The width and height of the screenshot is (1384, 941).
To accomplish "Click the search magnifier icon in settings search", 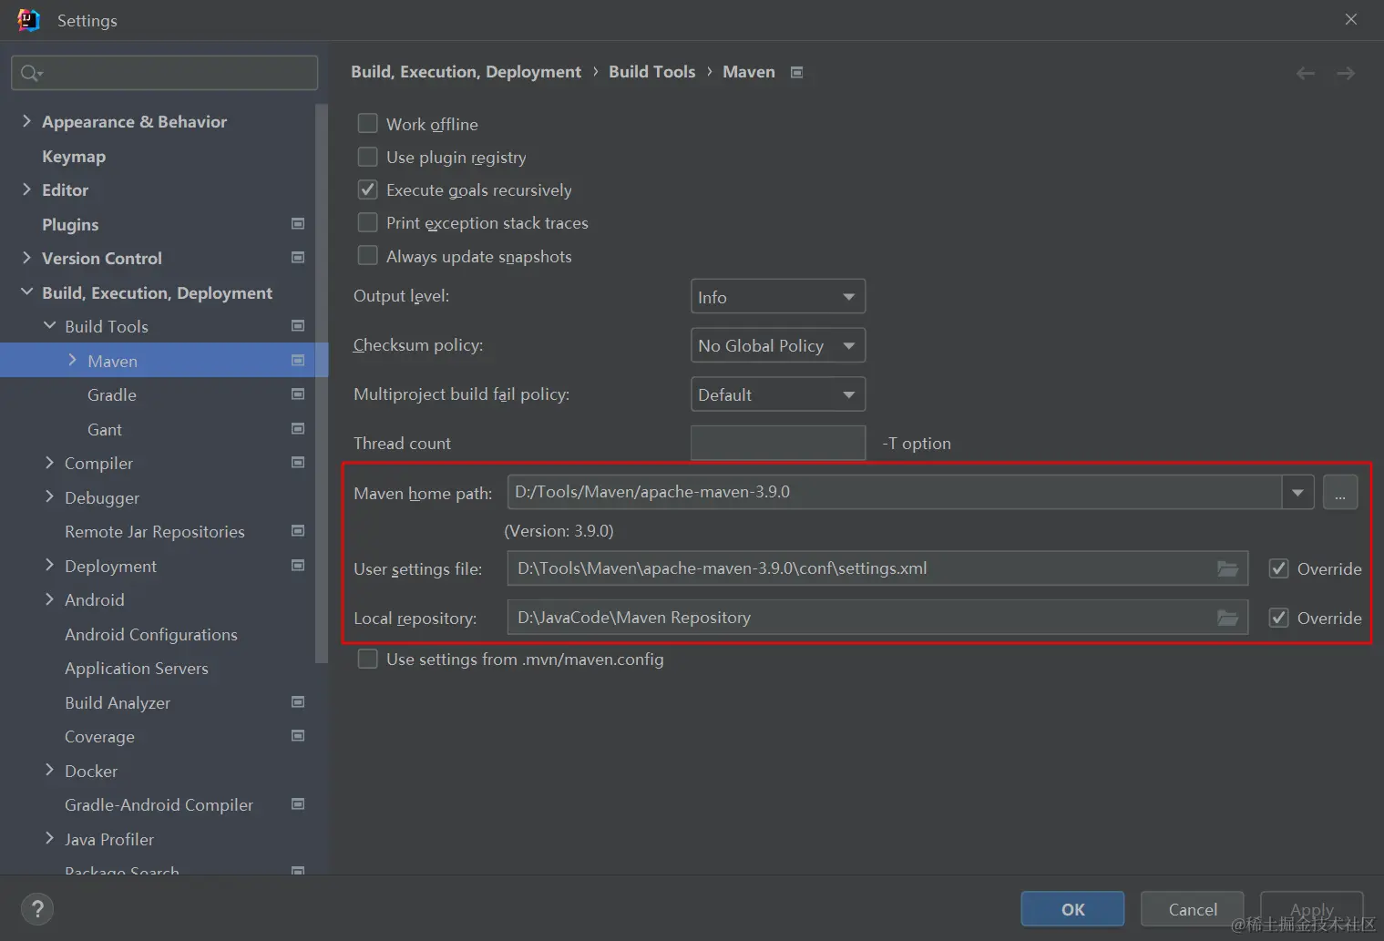I will [x=31, y=73].
